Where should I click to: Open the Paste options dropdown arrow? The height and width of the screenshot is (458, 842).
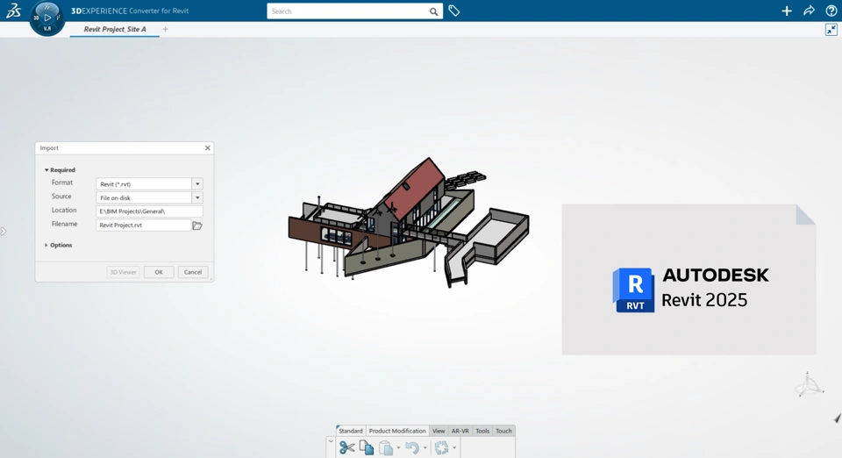pyautogui.click(x=398, y=447)
